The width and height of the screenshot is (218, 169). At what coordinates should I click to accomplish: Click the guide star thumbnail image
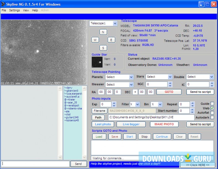[97, 62]
